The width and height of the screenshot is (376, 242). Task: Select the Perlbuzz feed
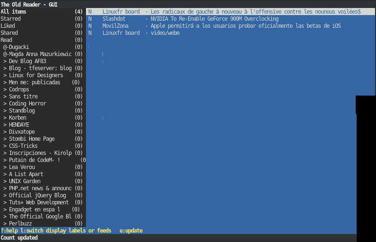(43, 223)
